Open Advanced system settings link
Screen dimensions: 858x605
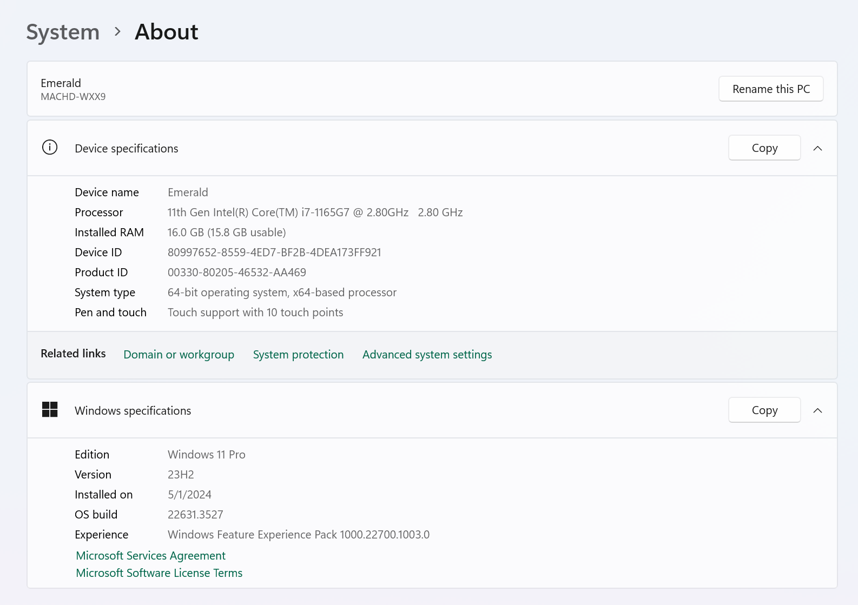point(427,355)
